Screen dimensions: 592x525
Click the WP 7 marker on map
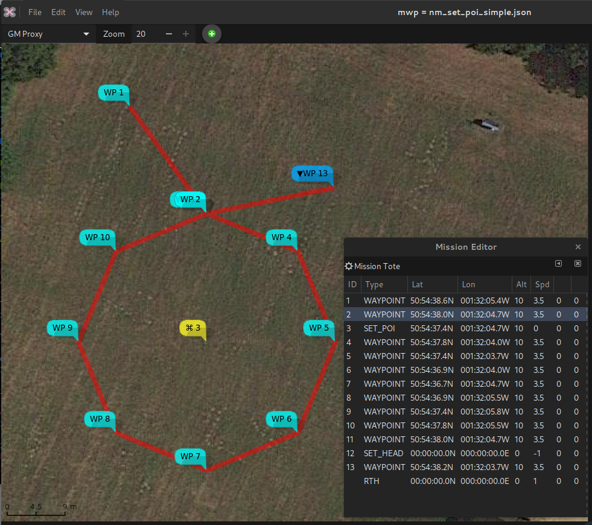click(x=190, y=456)
